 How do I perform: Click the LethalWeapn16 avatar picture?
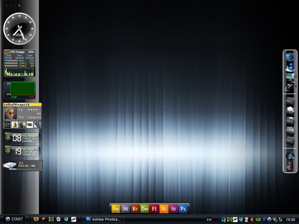[10, 113]
